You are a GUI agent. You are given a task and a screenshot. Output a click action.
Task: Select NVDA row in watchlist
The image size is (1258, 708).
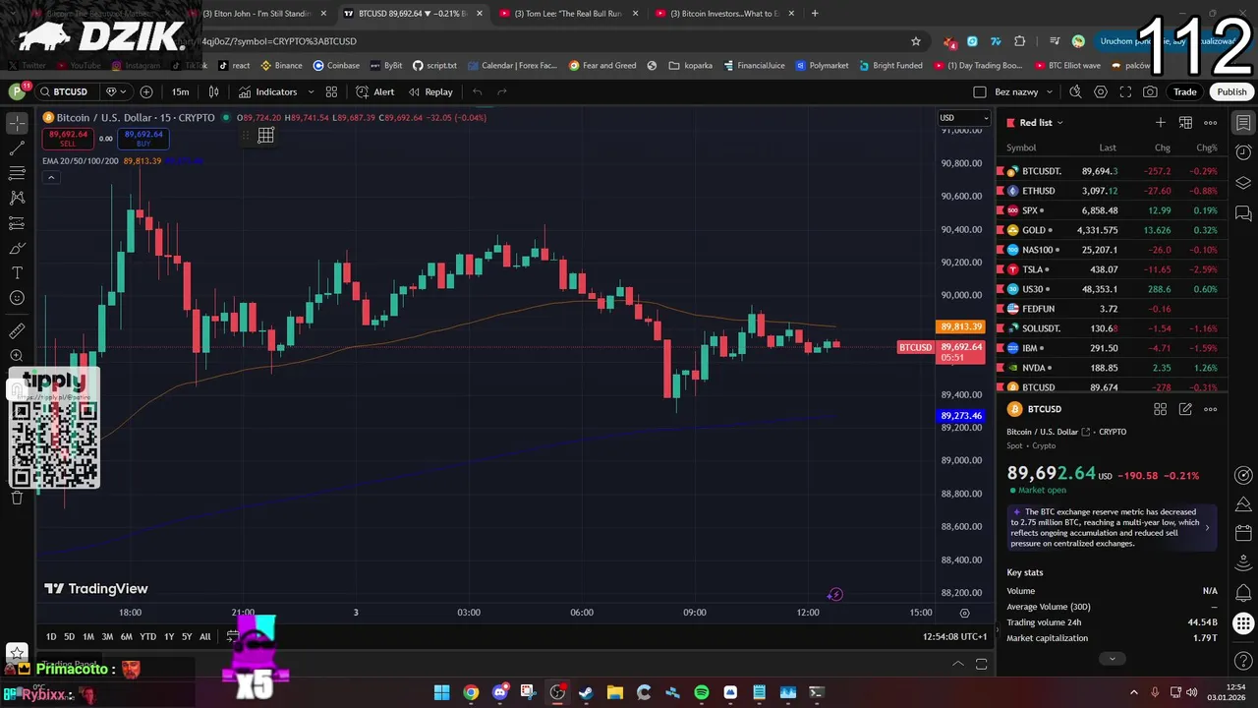[x=1112, y=368]
